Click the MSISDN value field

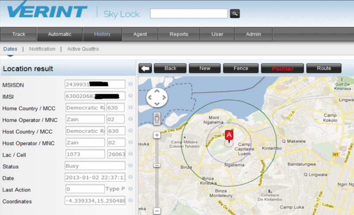[x=95, y=84]
